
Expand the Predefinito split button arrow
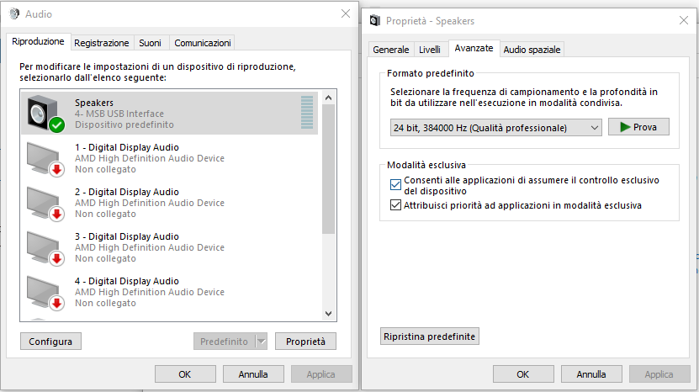click(x=261, y=342)
